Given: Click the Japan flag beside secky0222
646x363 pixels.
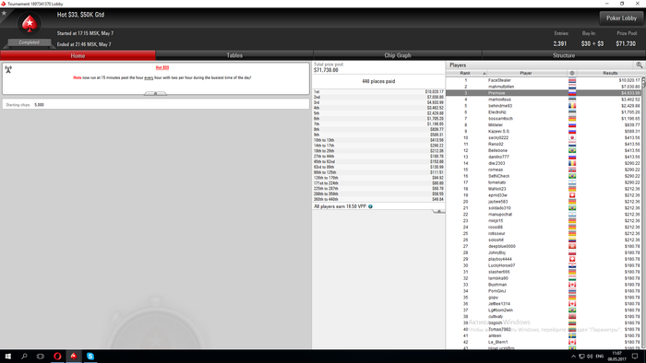Looking at the screenshot, I should click(572, 137).
